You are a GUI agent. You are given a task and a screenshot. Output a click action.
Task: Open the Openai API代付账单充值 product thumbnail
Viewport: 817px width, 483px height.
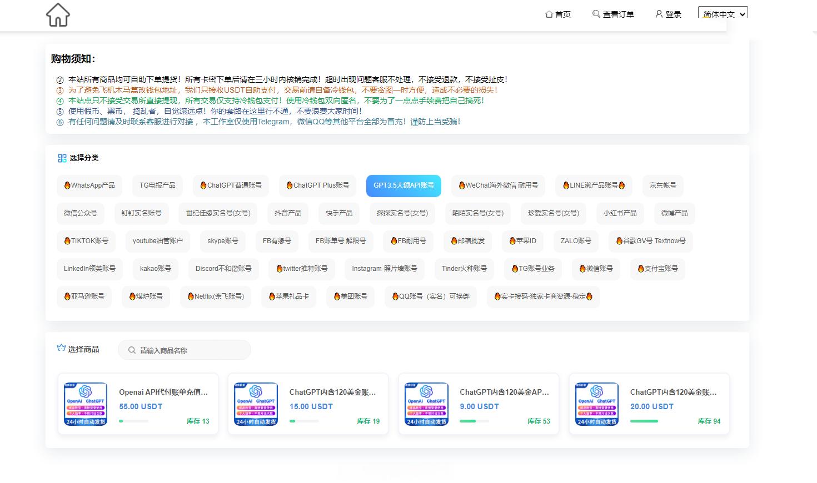click(86, 404)
